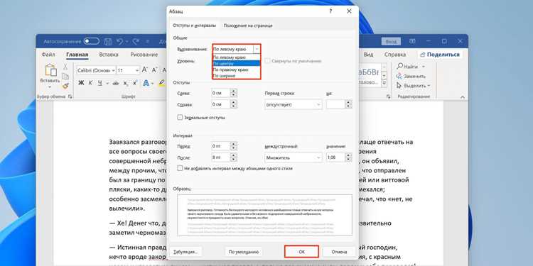Toggle the Автосохранение switch
533x266 pixels.
[x=92, y=41]
